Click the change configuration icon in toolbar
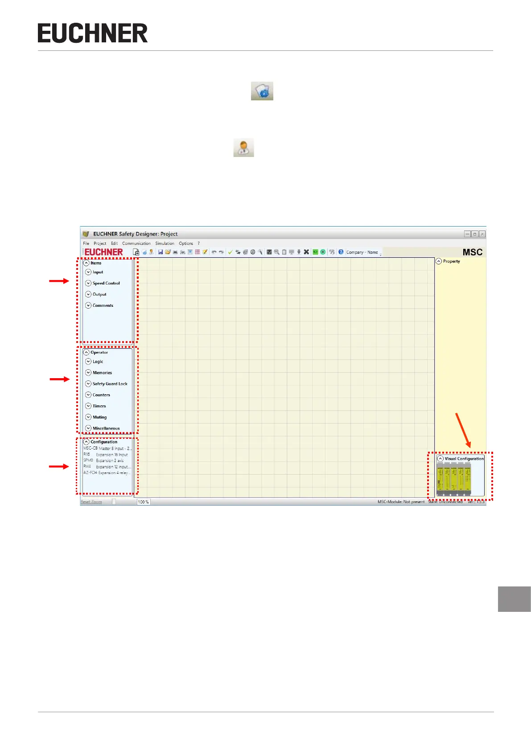Screen dimensions: 531x751 click(x=144, y=252)
